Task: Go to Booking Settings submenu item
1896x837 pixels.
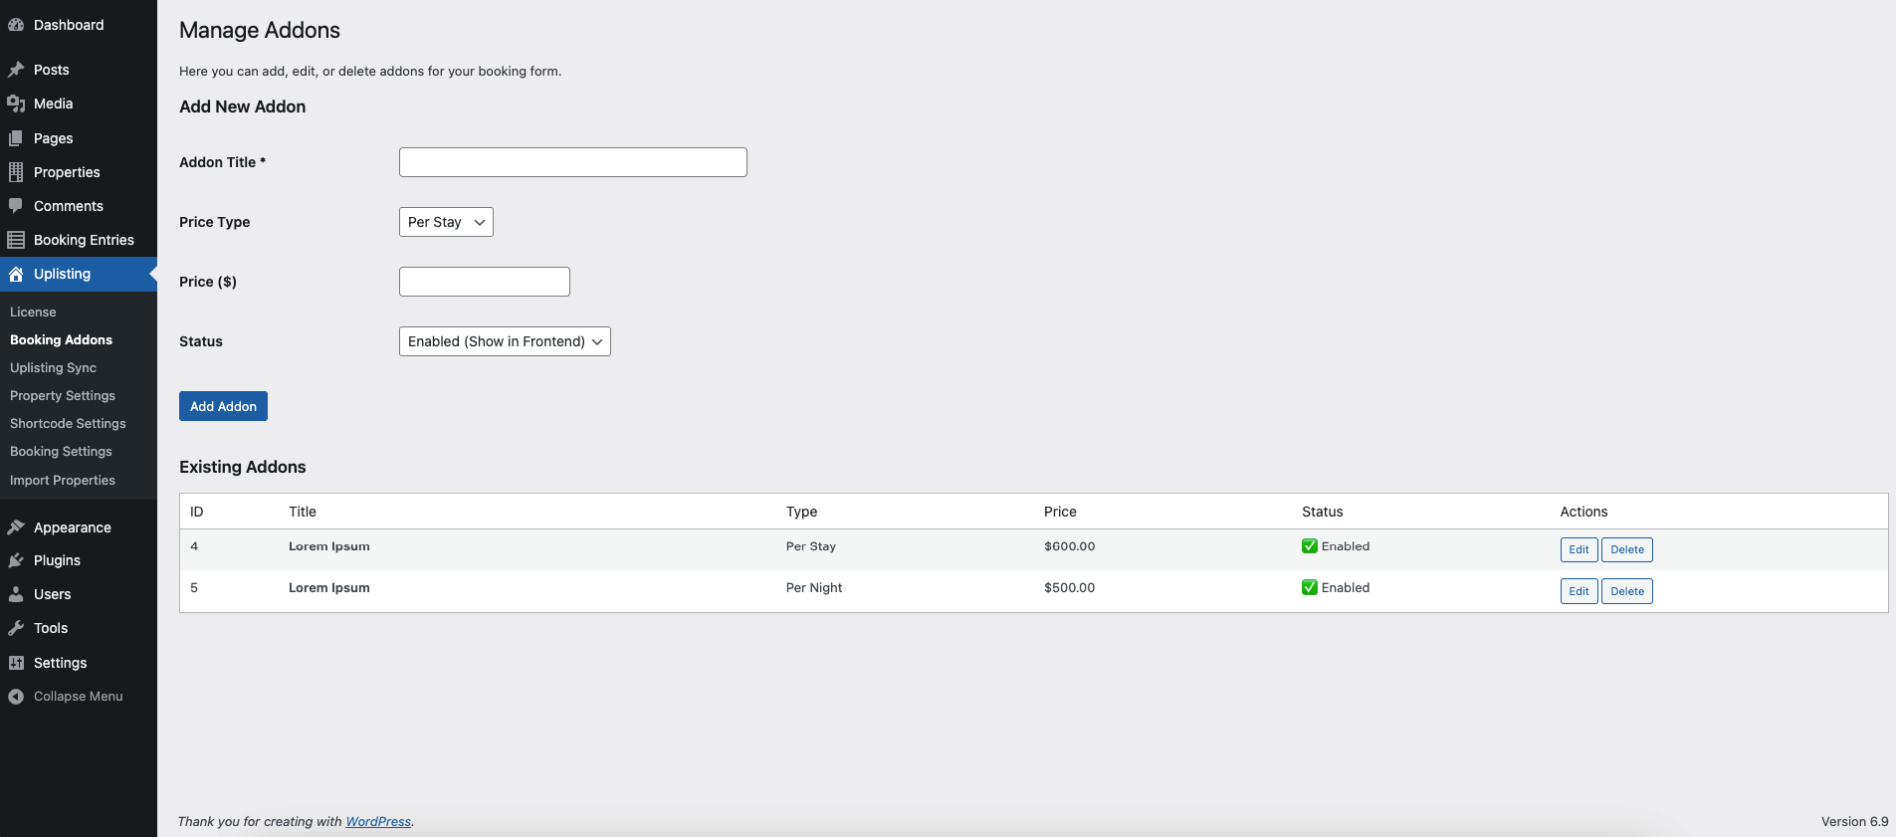Action: pyautogui.click(x=61, y=451)
